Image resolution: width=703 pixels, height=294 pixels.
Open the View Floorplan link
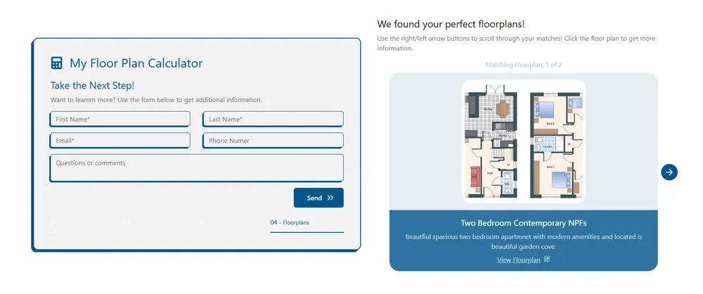(518, 260)
